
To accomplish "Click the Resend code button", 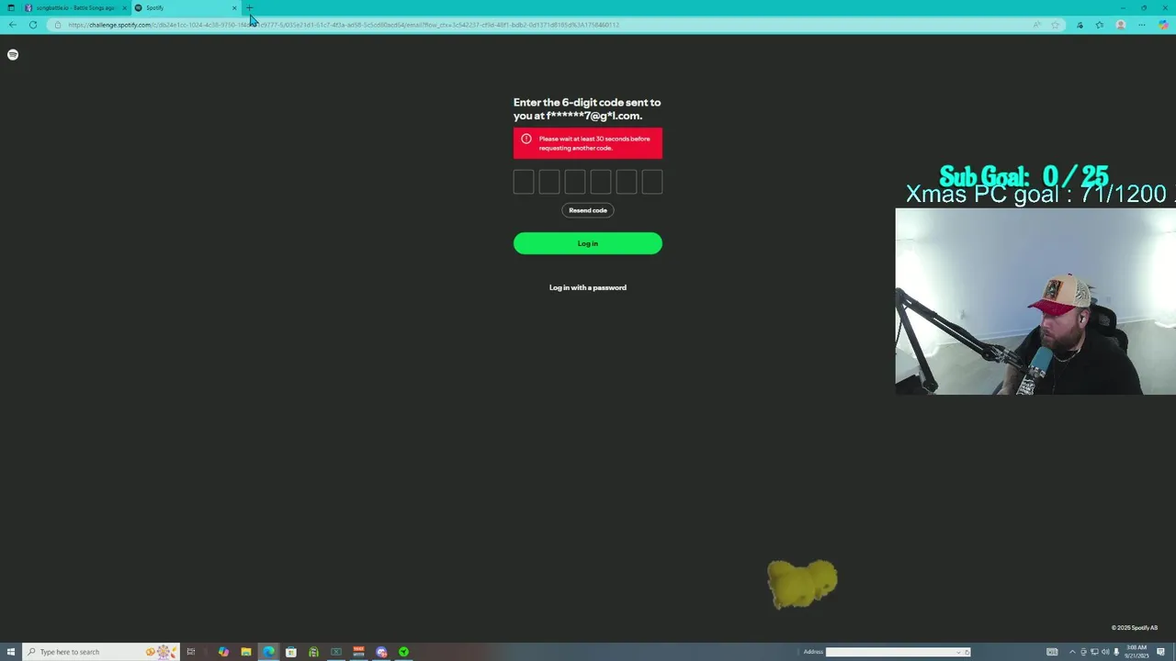I will coord(588,210).
